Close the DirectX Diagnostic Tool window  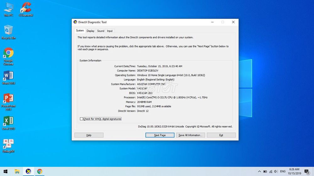[x=233, y=22]
